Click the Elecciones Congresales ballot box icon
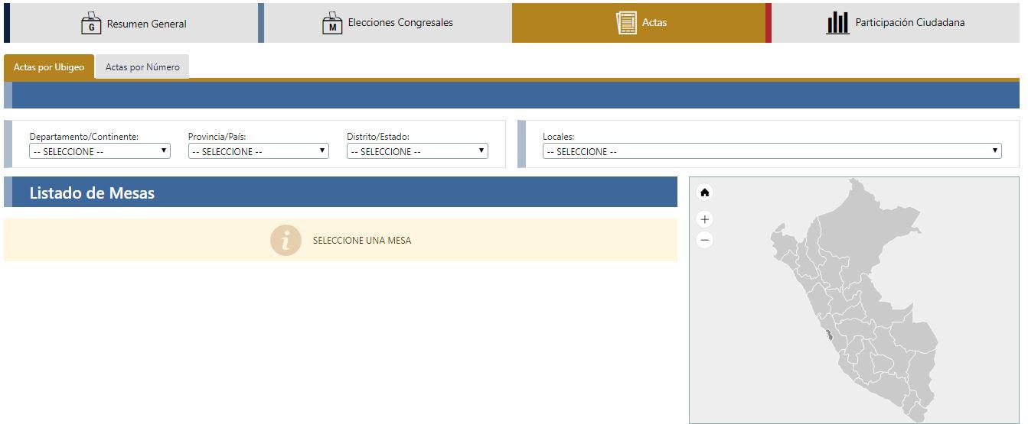The image size is (1028, 424). [x=332, y=23]
